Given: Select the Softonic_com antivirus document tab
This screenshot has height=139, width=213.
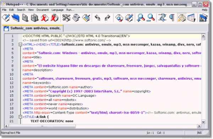Looking at the screenshot, I should click(33, 28).
